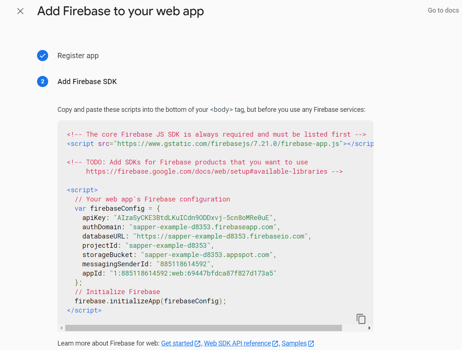Click the available-libraries setup URL comment

[x=207, y=171]
